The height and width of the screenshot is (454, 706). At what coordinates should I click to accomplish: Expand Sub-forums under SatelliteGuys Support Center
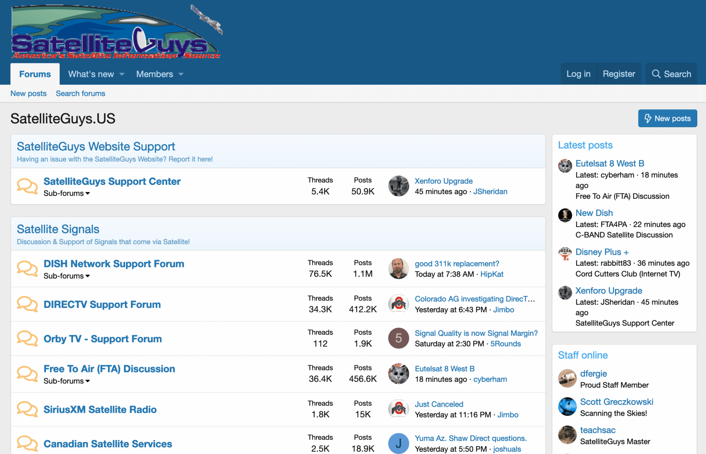coord(66,193)
